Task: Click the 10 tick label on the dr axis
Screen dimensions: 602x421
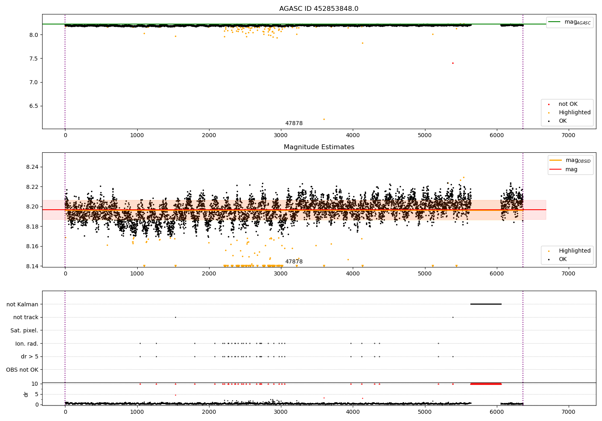Action: click(x=35, y=384)
